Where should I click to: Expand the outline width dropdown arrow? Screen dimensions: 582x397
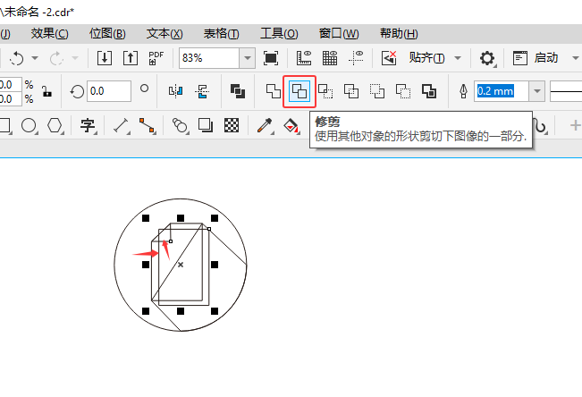tap(536, 91)
